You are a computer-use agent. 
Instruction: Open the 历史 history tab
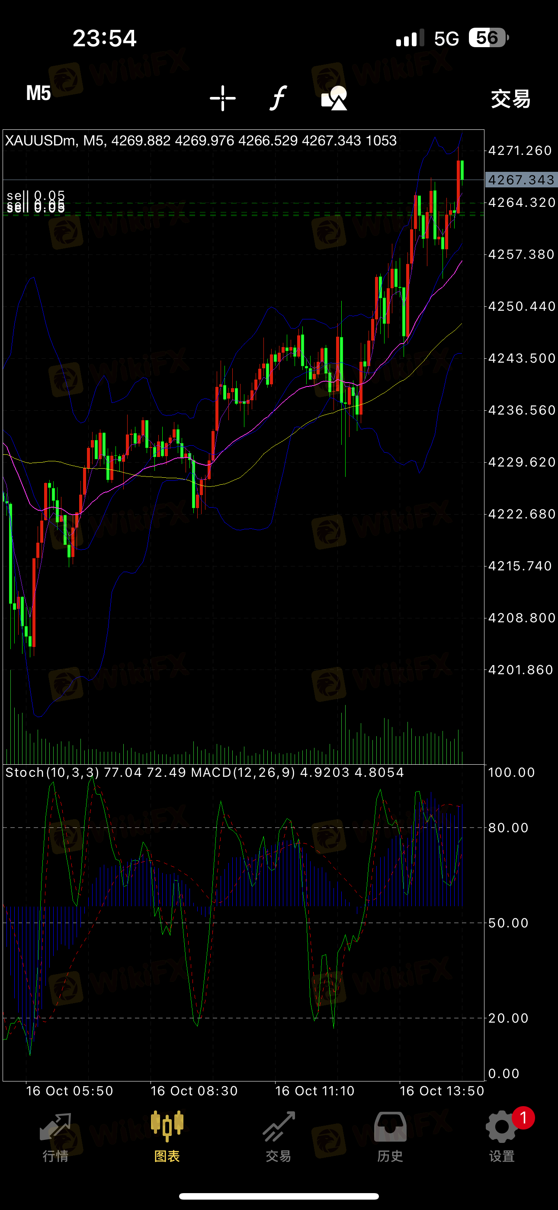click(390, 1138)
